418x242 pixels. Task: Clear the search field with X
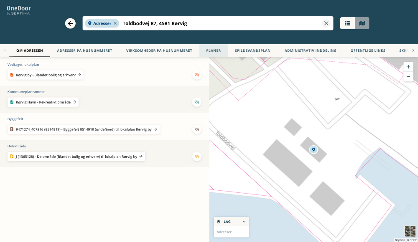coord(326,23)
